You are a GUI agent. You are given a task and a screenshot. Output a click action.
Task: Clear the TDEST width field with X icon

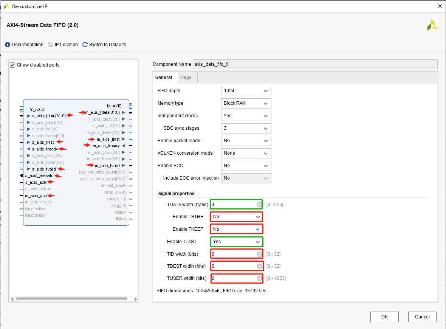pyautogui.click(x=259, y=266)
